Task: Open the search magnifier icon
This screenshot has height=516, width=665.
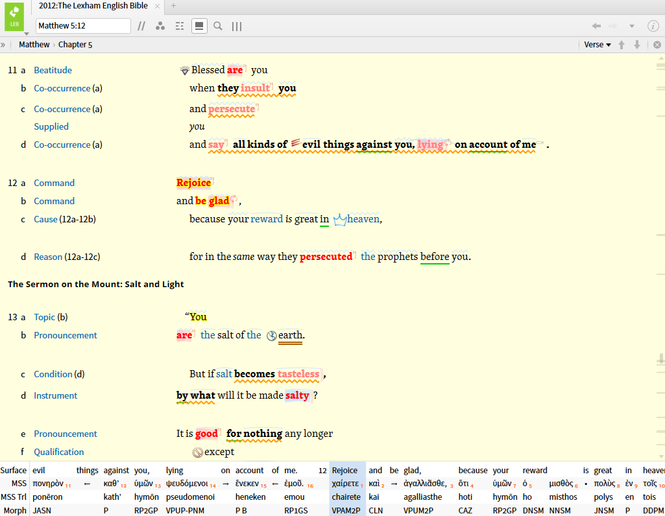Action: pos(218,27)
